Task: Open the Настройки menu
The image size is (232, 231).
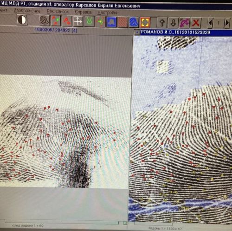Action: [108, 13]
